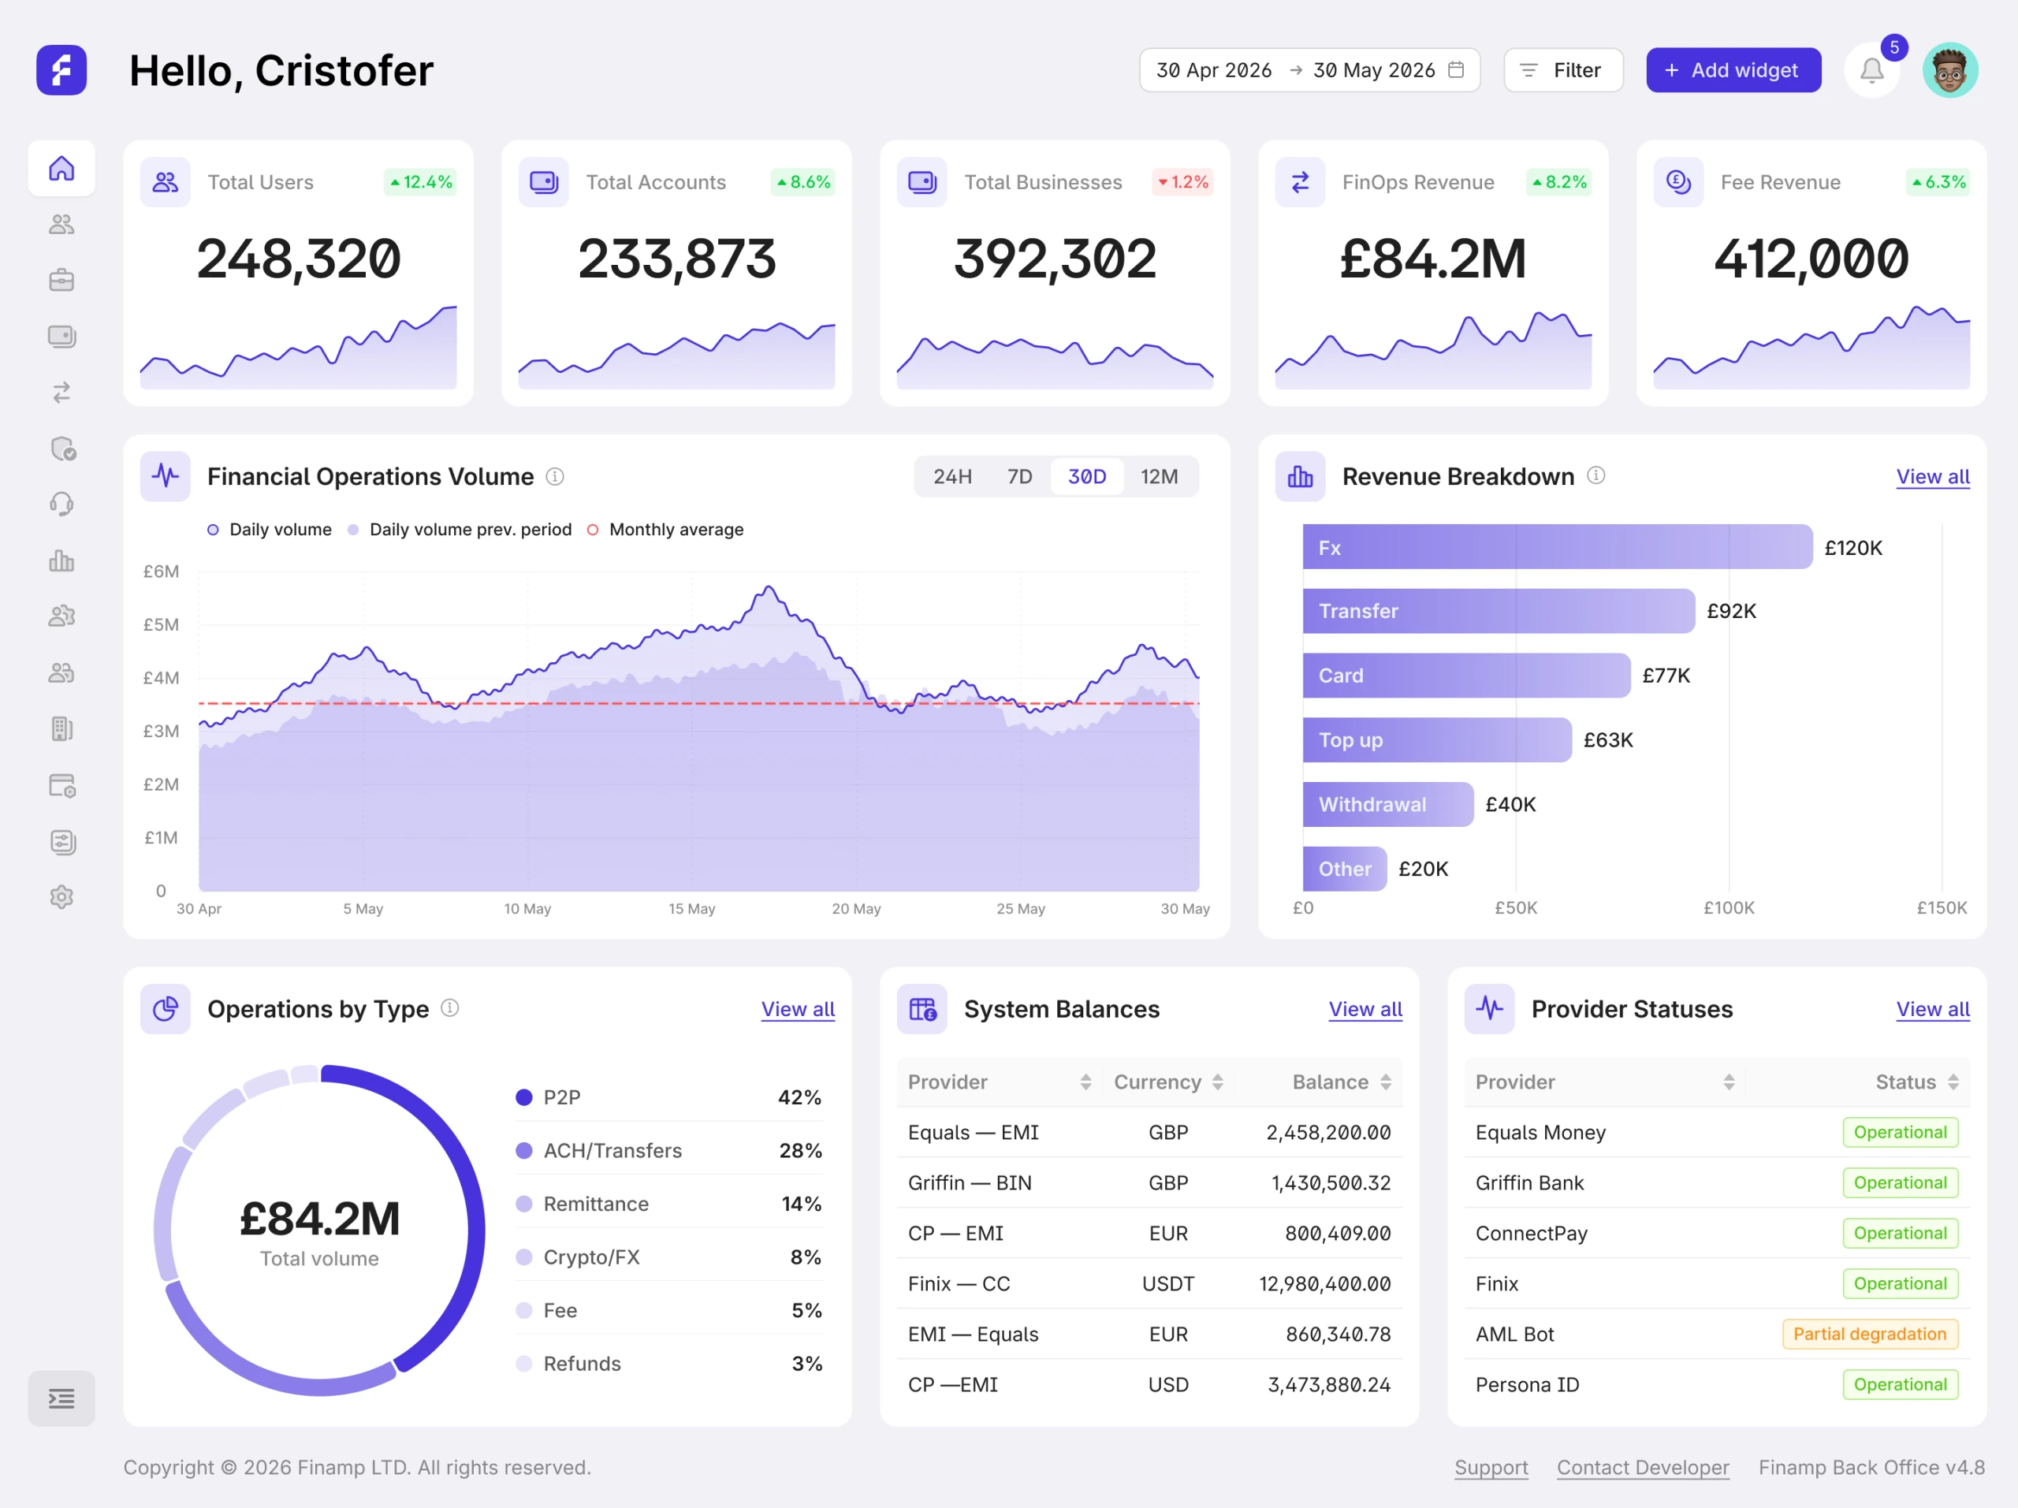Click the Total Users card icon

[165, 182]
